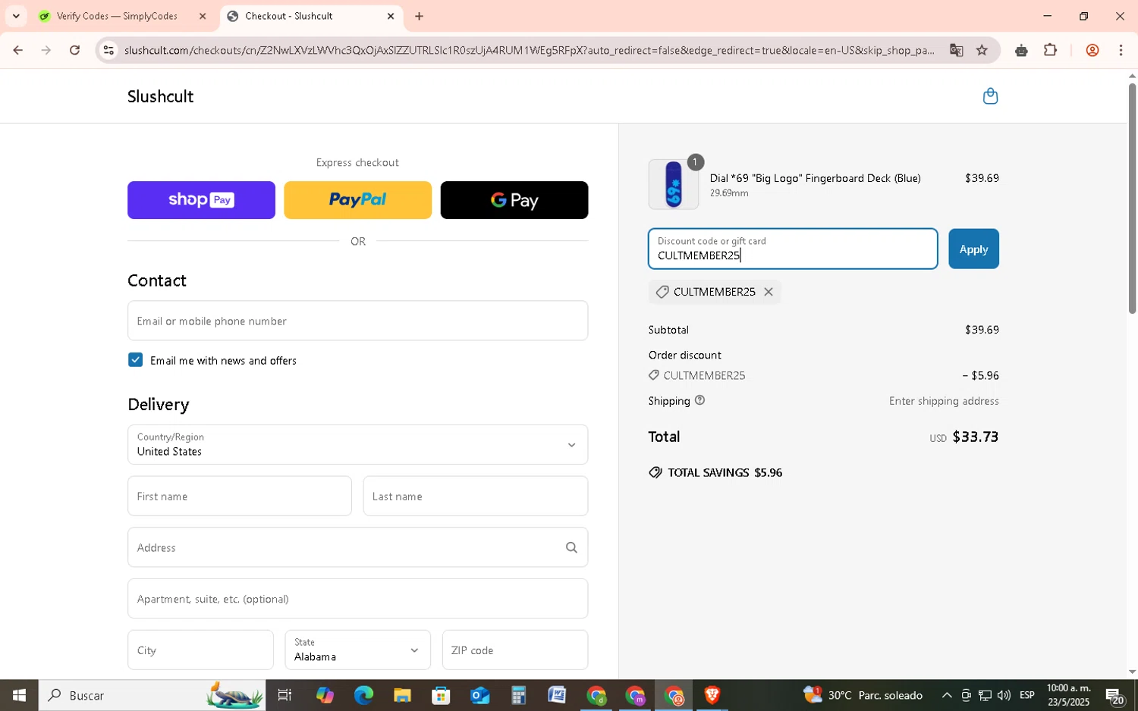Open Microsoft Edge from the taskbar
This screenshot has width=1138, height=711.
coord(363,695)
